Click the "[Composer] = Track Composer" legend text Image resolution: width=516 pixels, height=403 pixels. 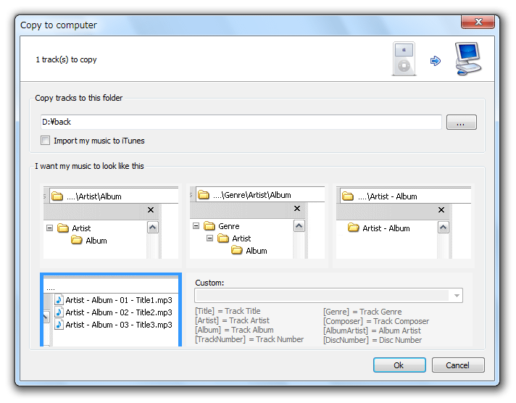376,321
